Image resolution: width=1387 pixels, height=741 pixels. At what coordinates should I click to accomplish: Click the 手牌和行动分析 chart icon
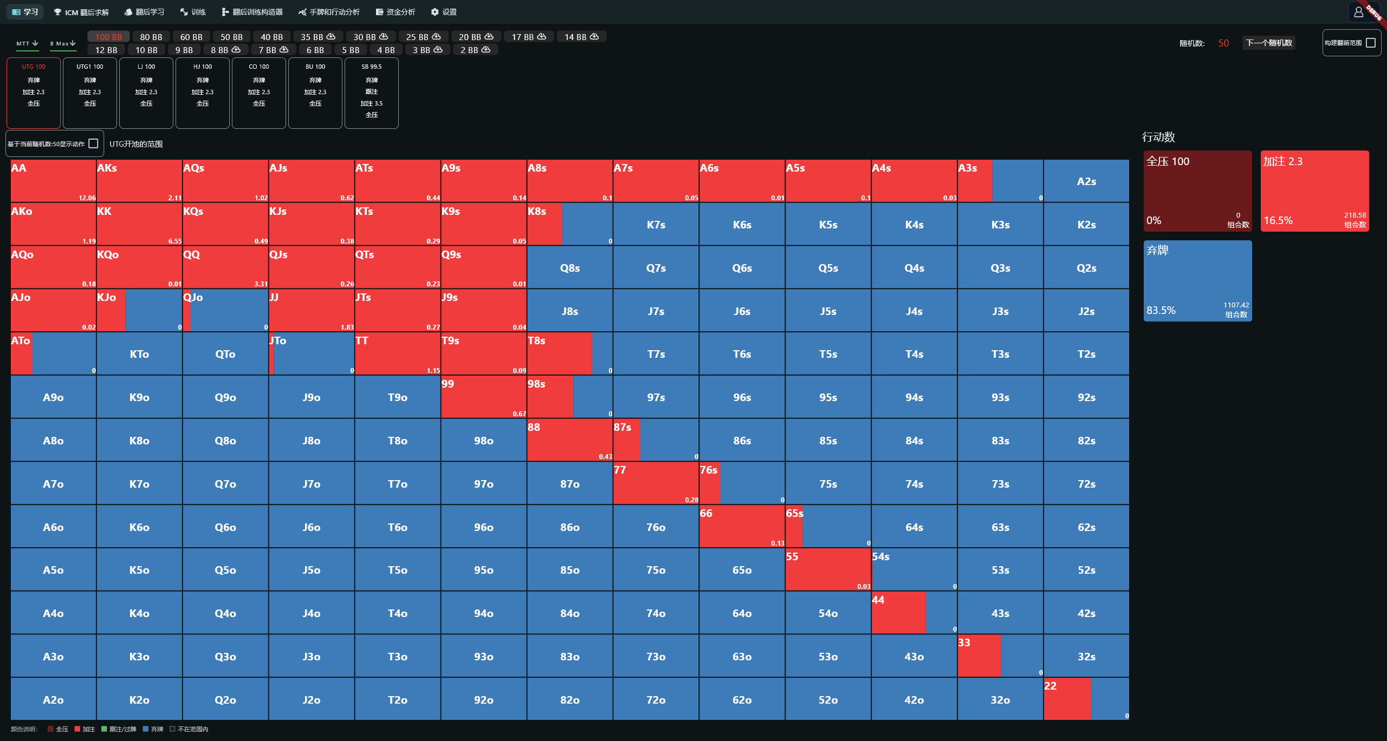coord(302,12)
